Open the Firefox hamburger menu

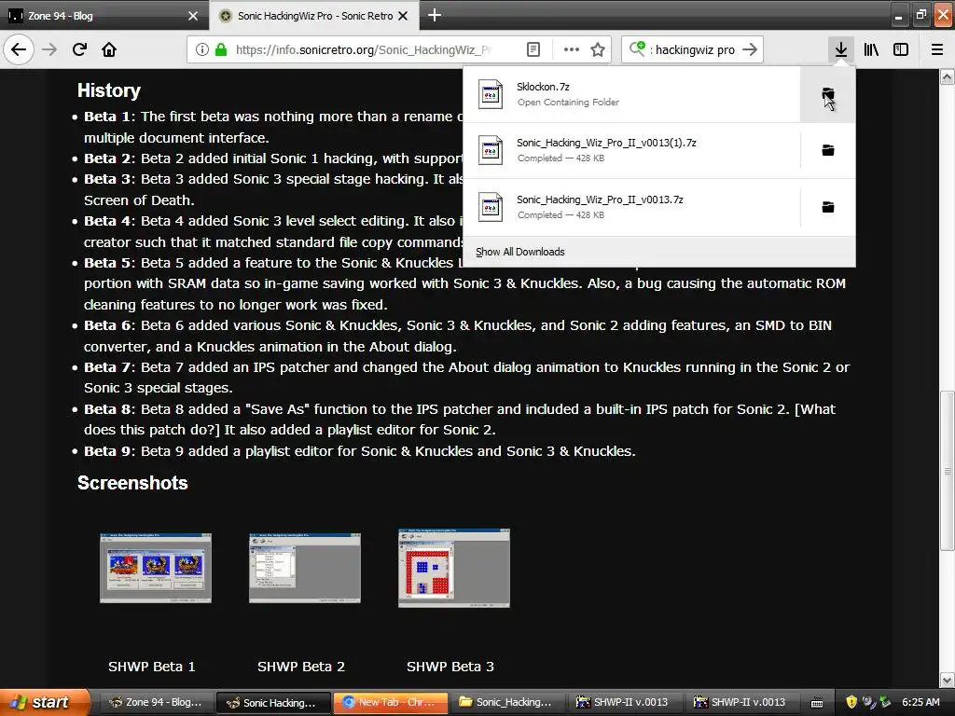pyautogui.click(x=936, y=49)
